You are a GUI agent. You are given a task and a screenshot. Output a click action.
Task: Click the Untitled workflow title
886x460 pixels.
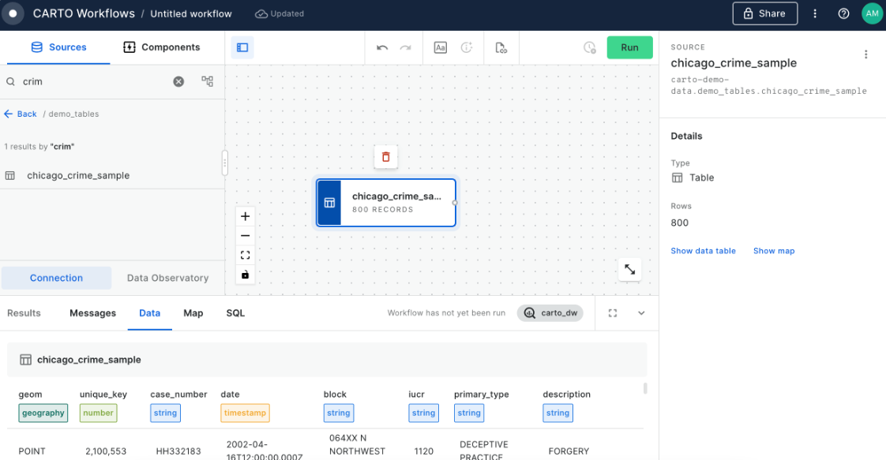point(191,13)
